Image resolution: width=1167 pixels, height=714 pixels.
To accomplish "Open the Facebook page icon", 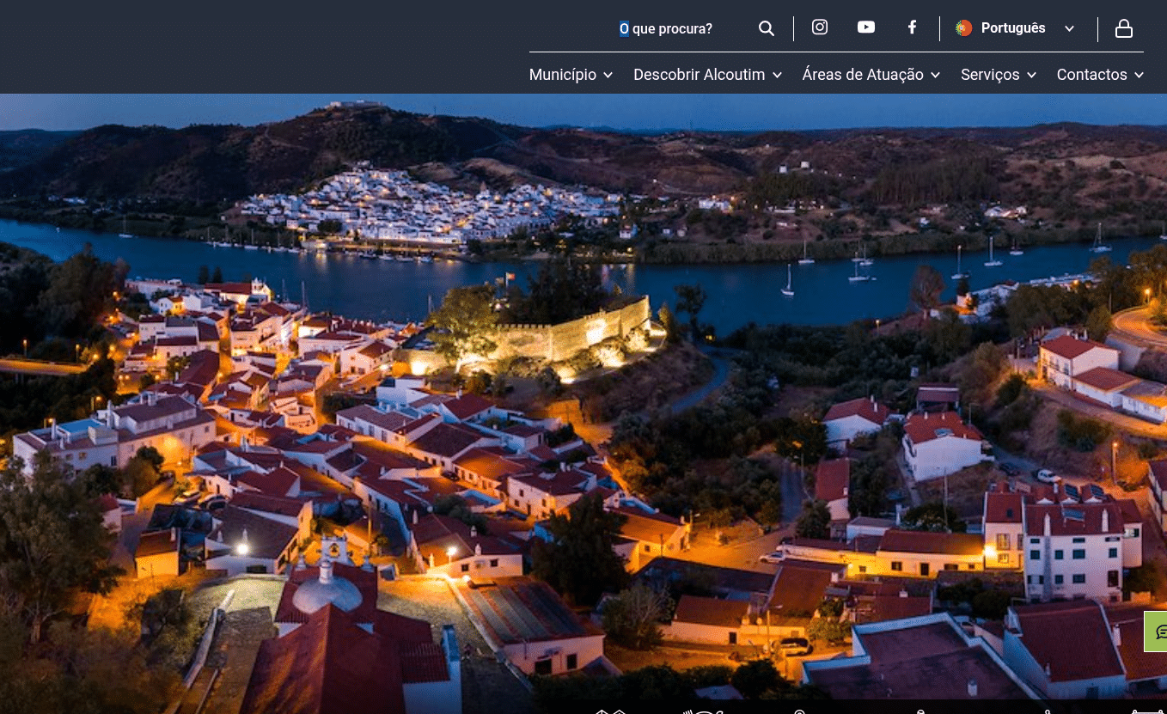I will 912,27.
